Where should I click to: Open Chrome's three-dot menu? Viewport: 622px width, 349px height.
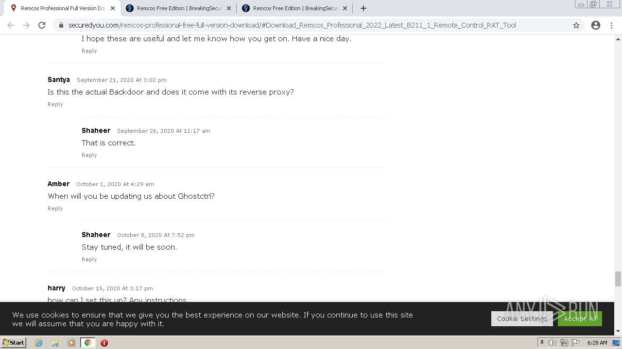click(611, 25)
